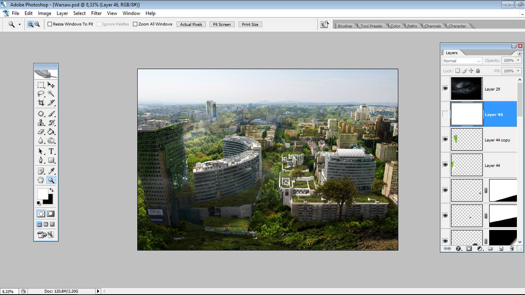Viewport: 525px width, 295px height.
Task: Select the Clone Stamp tool
Action: click(41, 123)
